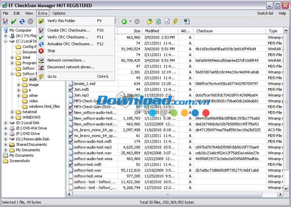Click the Create checksums toolbar icon
This screenshot has height=207, width=291.
coord(5,21)
